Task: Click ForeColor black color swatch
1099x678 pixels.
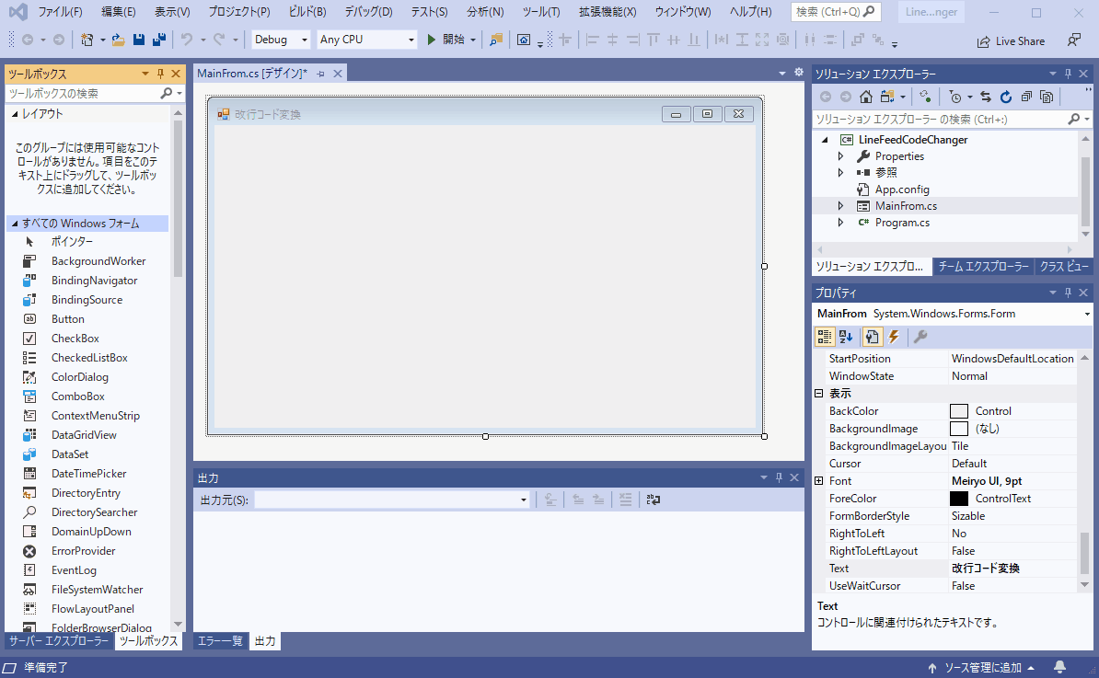Action: (959, 499)
